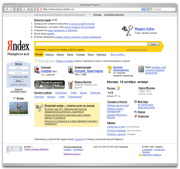Viewport: 180px width, 169px height.
Task: Toggle the 'запомнить меня' checkbox
Action: [x=10, y=77]
